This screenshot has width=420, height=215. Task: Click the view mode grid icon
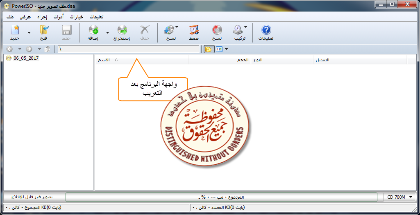(x=219, y=49)
